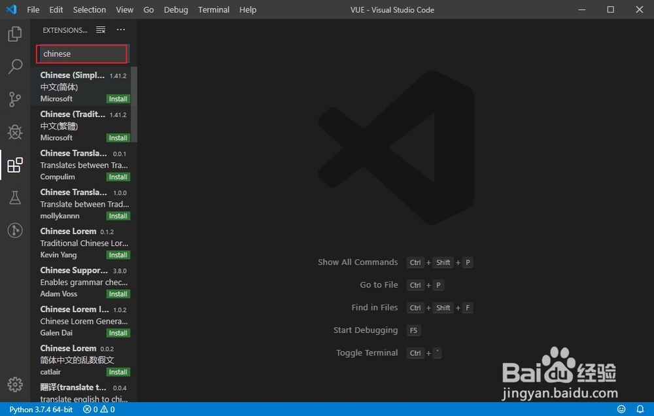Select the Chinese (Tradit... extension title

72,114
